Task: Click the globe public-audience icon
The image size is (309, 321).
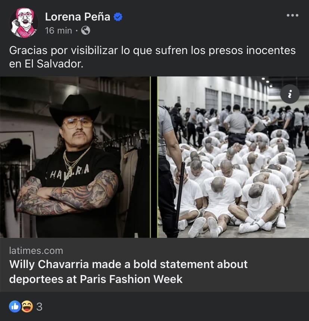Action: (86, 31)
